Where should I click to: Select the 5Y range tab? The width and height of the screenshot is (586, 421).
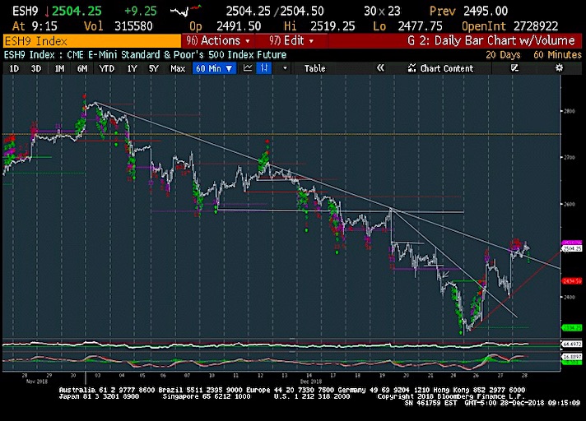154,68
